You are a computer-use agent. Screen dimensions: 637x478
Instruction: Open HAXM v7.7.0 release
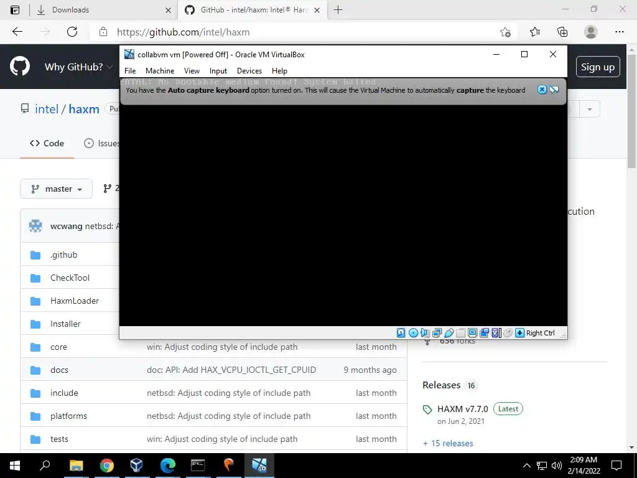(463, 409)
